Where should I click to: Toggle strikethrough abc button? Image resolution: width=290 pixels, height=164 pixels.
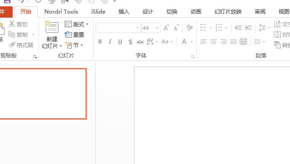[140, 42]
